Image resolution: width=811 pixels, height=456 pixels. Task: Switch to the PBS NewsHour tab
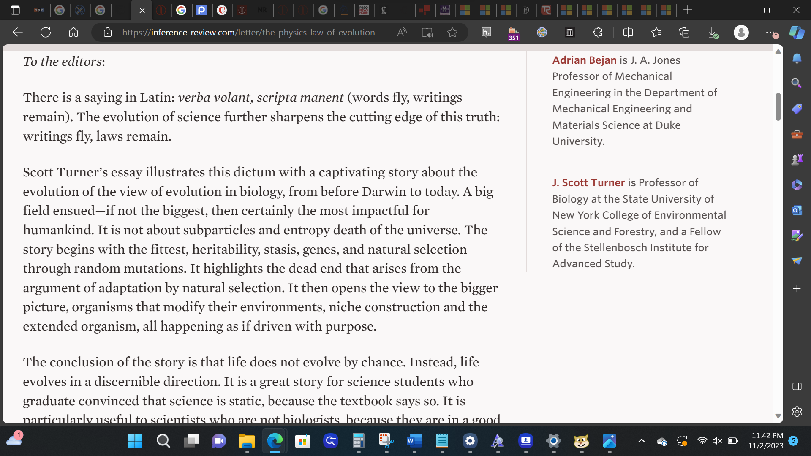[364, 10]
